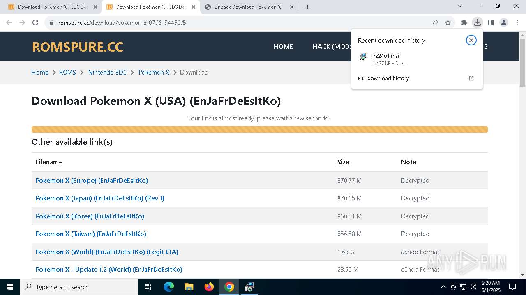This screenshot has width=526, height=295.
Task: Open the Chrome three-dot menu
Action: 517,23
